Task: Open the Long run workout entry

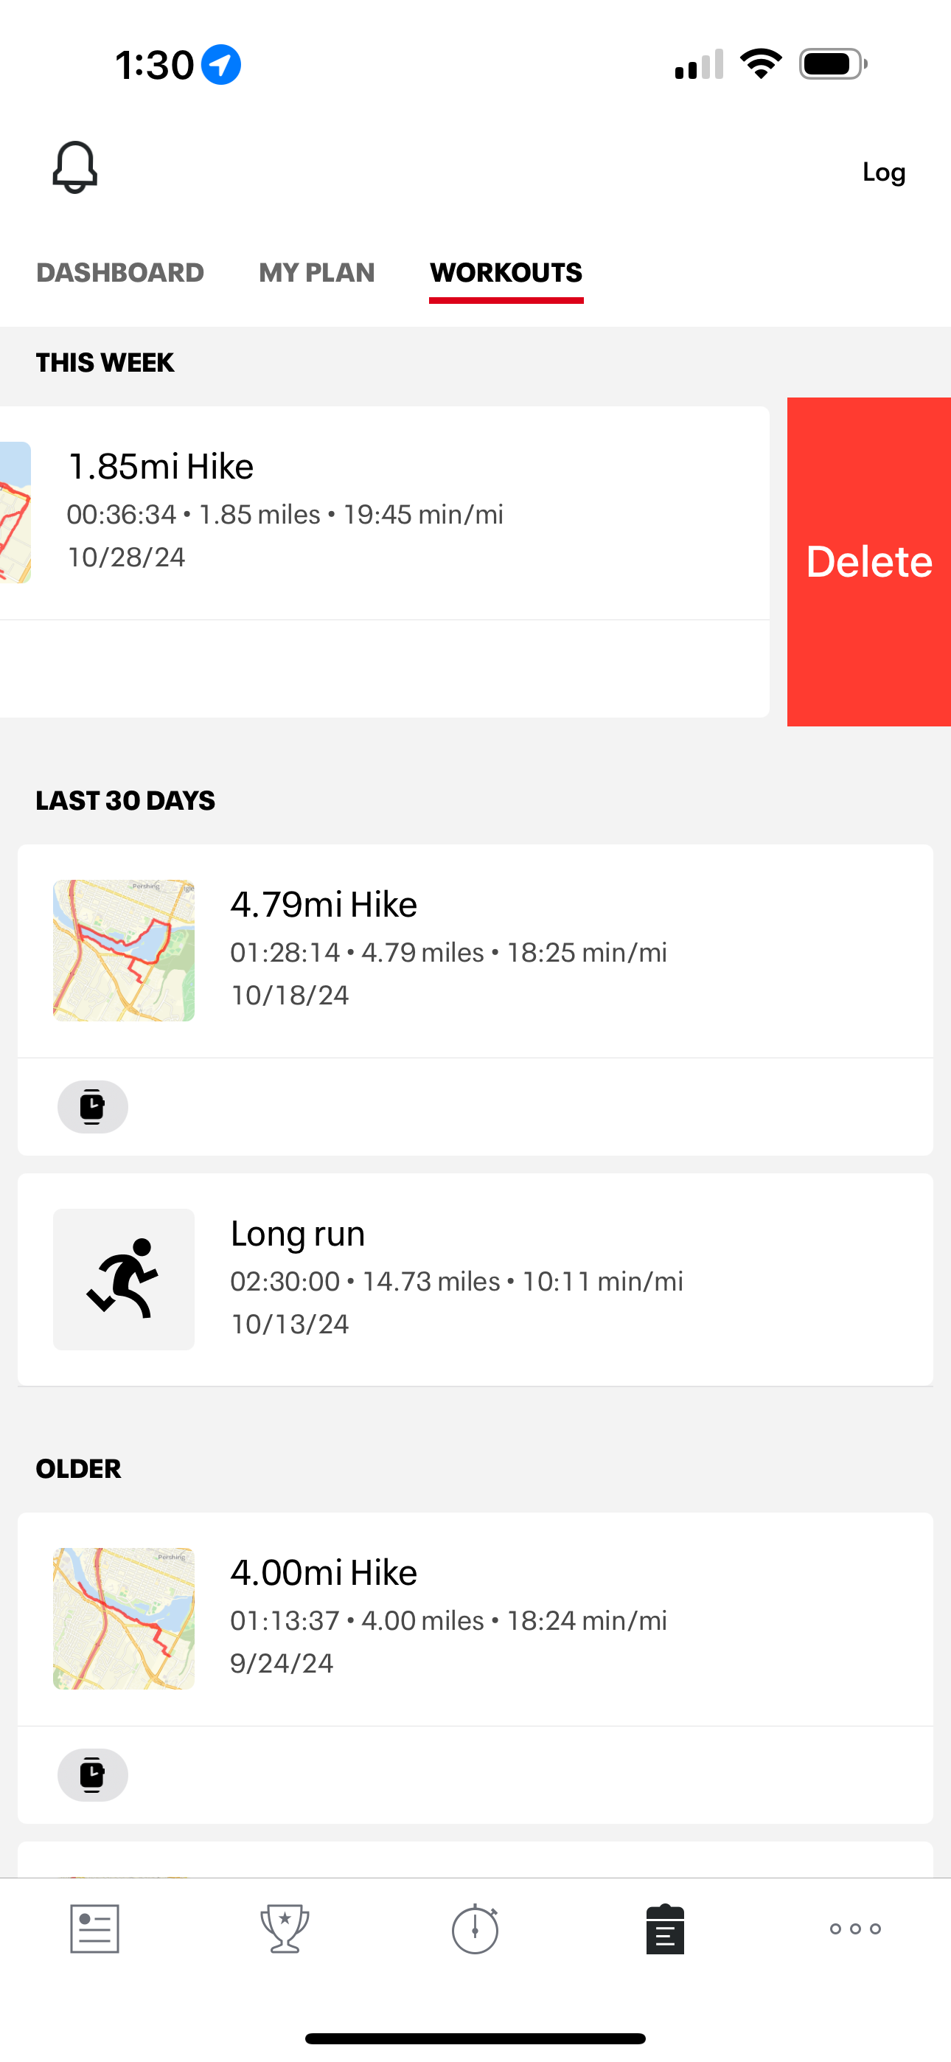Action: (475, 1278)
